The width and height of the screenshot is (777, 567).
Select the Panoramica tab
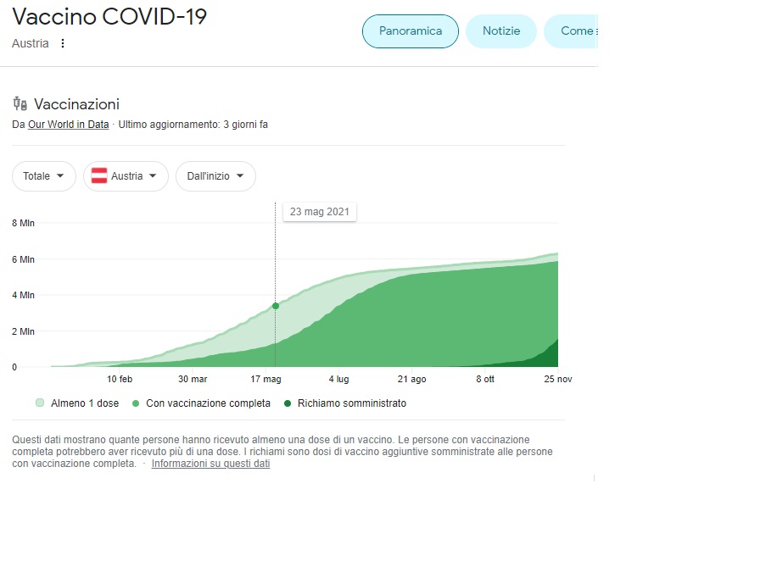(411, 31)
